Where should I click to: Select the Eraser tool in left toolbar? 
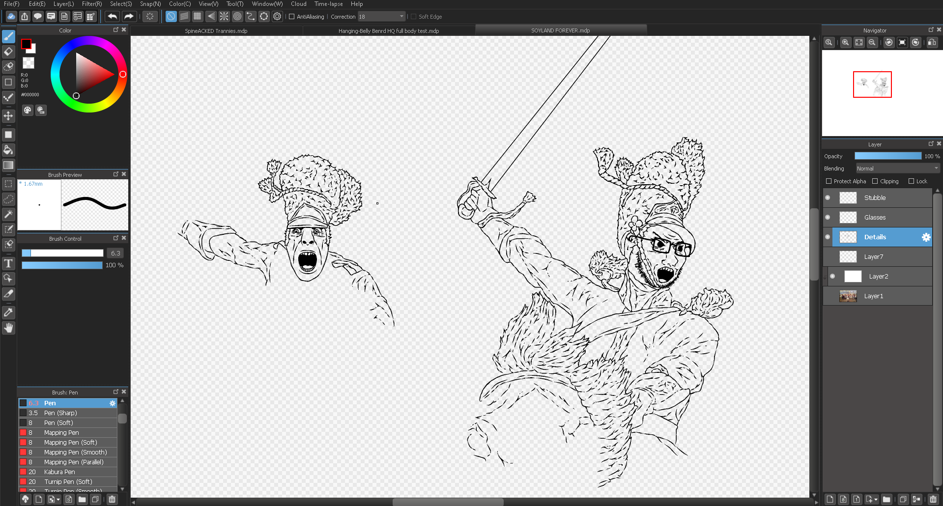coord(8,52)
